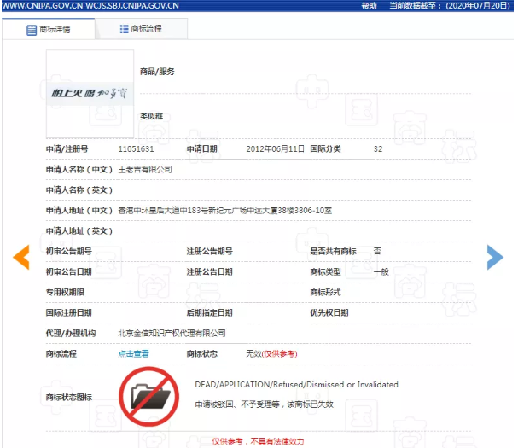Screen dimensions: 518x448
Task: Select trademark type value 一般
Action: pyautogui.click(x=381, y=272)
